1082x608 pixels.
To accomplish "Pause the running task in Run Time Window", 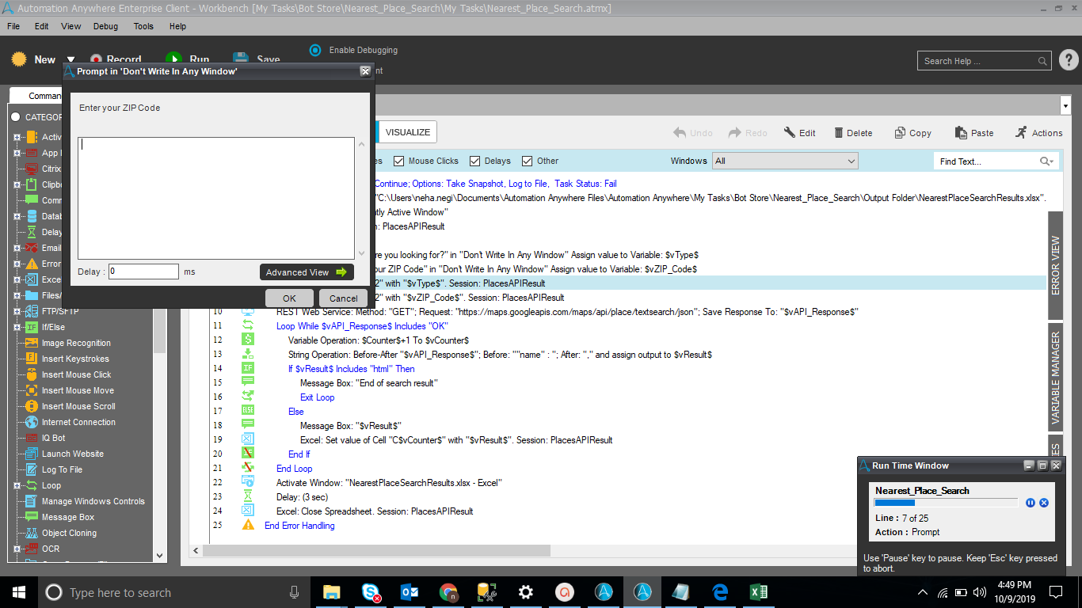I will [1031, 503].
